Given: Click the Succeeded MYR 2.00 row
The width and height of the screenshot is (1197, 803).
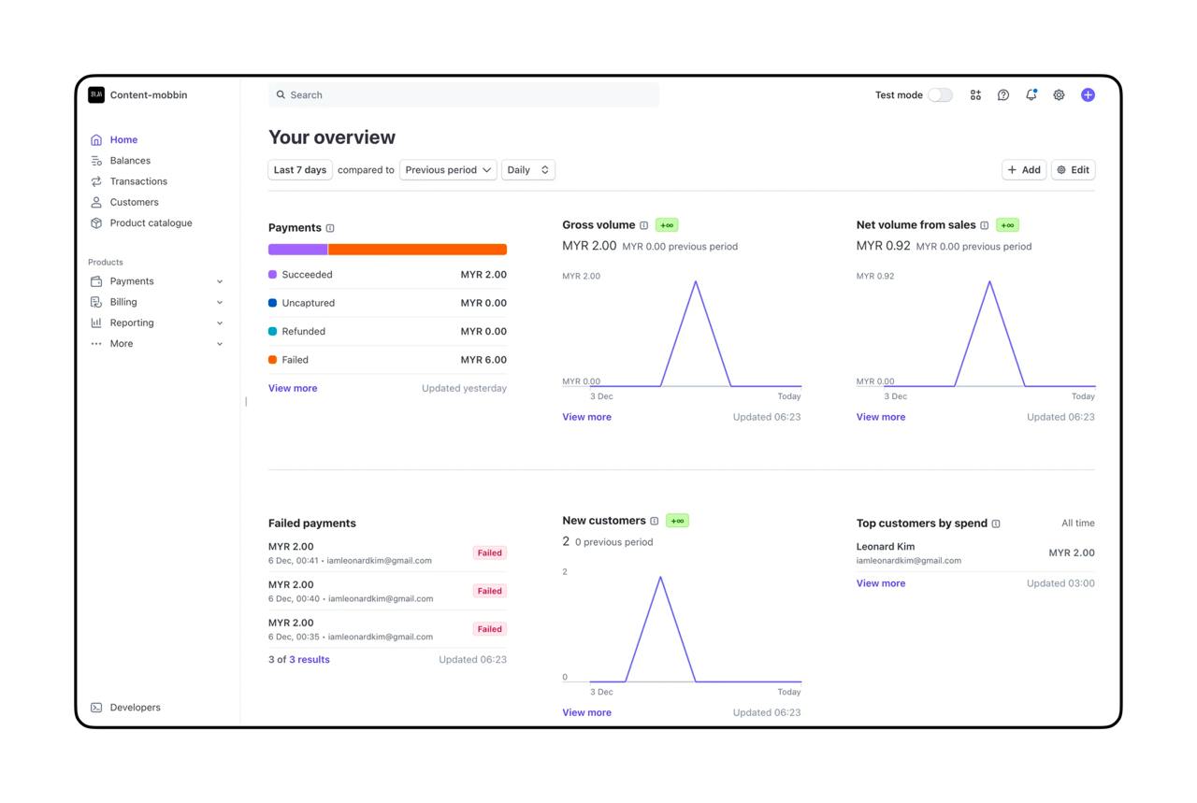Looking at the screenshot, I should tap(387, 275).
